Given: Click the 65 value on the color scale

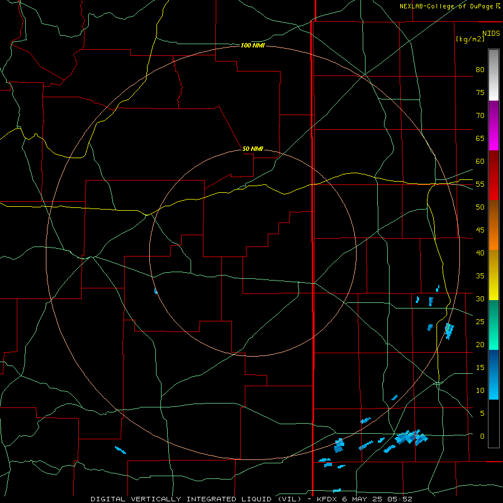Looking at the screenshot, I should [x=480, y=138].
